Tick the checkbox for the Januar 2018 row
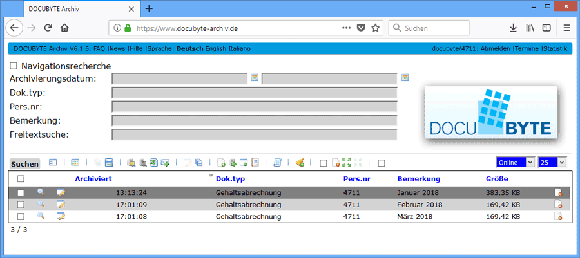 click(x=21, y=192)
